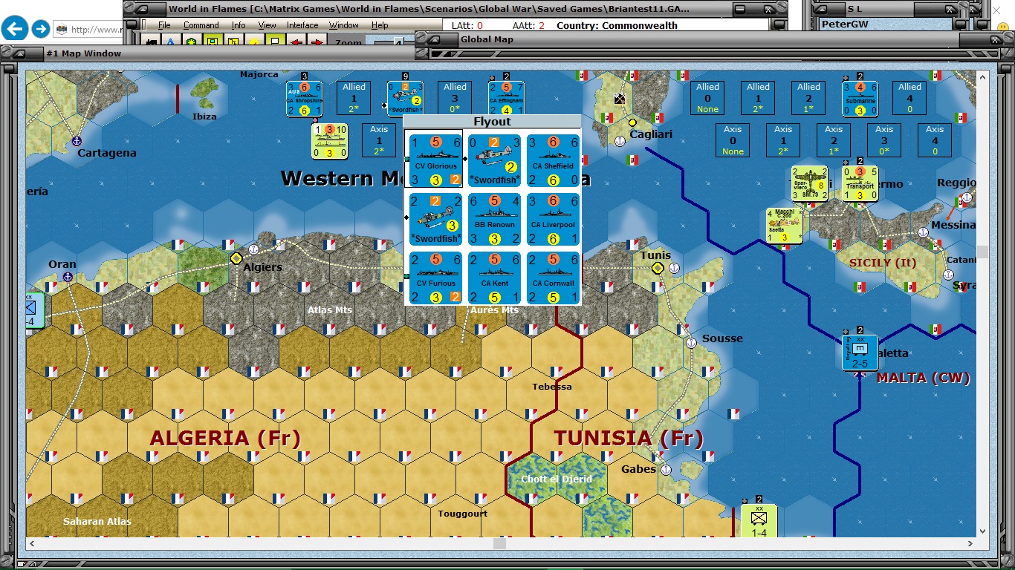Click the Gabes port anchor symbol

point(666,470)
